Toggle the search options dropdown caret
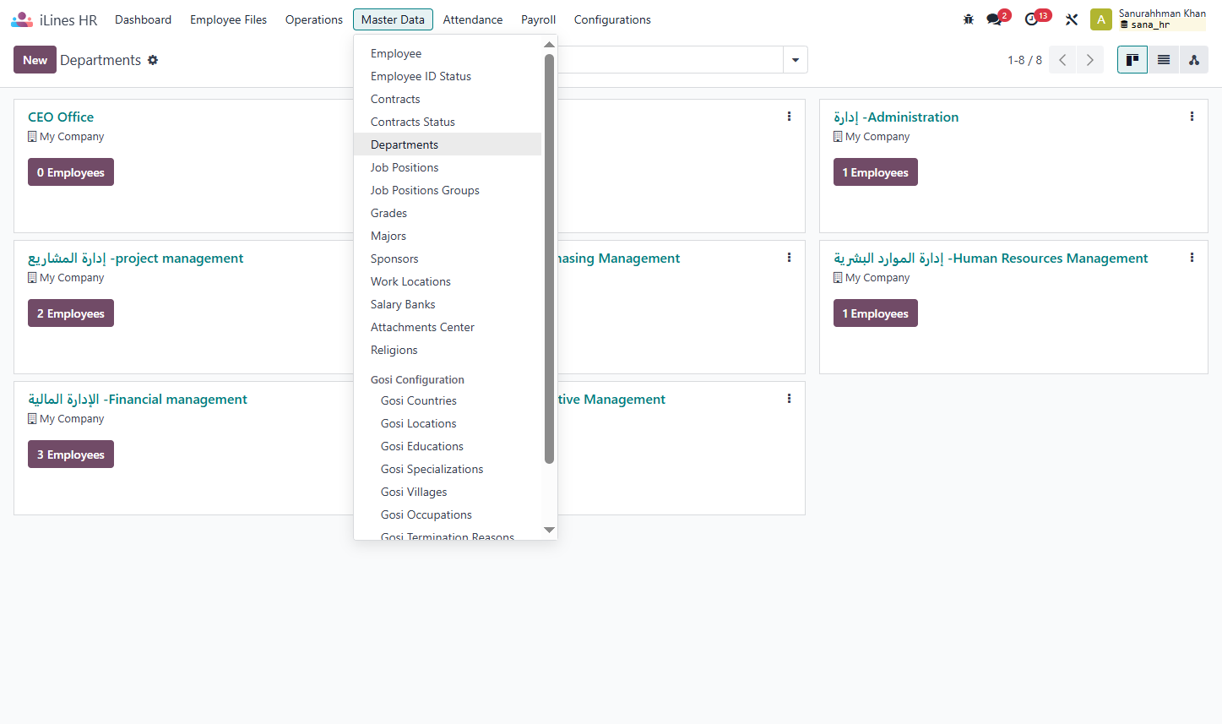Image resolution: width=1222 pixels, height=724 pixels. (796, 60)
